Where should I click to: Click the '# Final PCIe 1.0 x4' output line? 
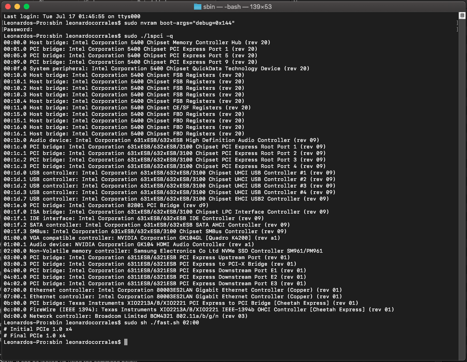coord(34,336)
